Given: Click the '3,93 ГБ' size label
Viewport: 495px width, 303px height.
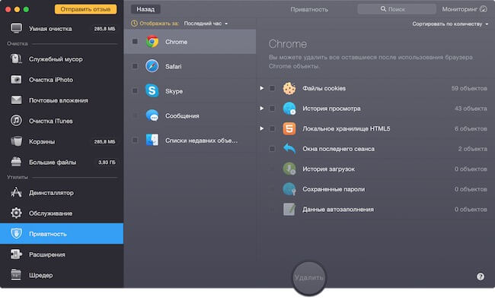Looking at the screenshot, I should coord(107,163).
